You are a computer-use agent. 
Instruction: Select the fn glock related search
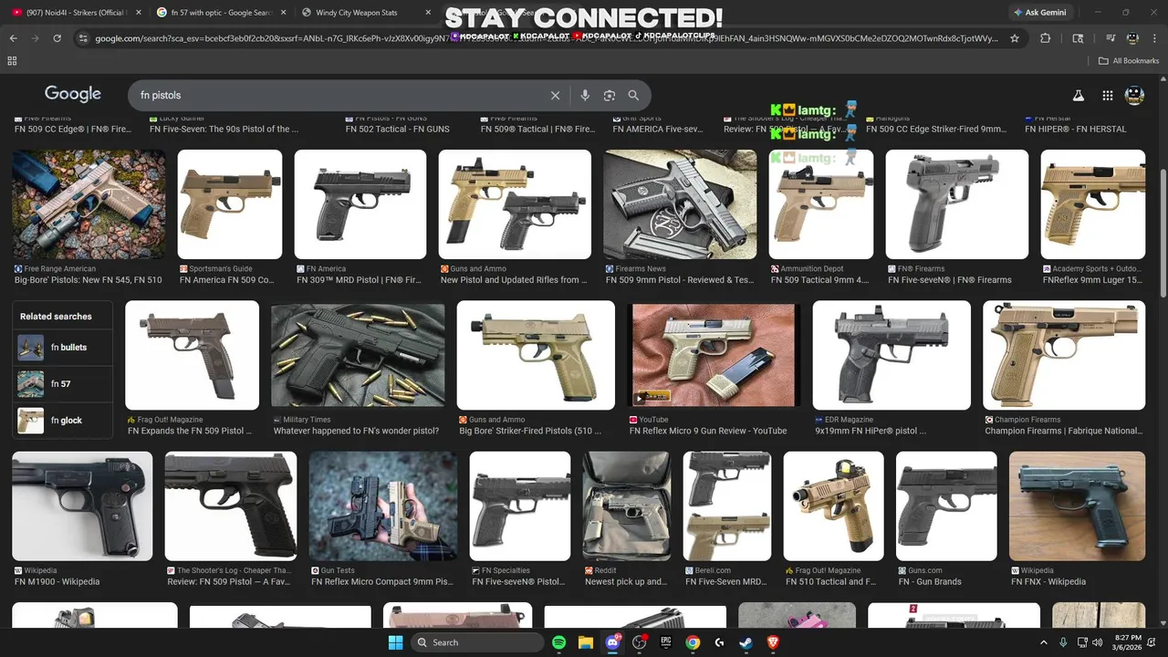[x=63, y=421]
